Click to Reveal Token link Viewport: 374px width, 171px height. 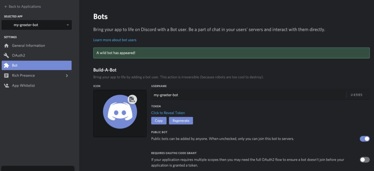pyautogui.click(x=168, y=113)
